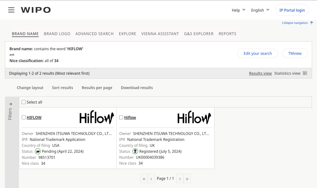317x188 pixels.
Task: Click the Statistics view list icon
Action: pyautogui.click(x=305, y=73)
